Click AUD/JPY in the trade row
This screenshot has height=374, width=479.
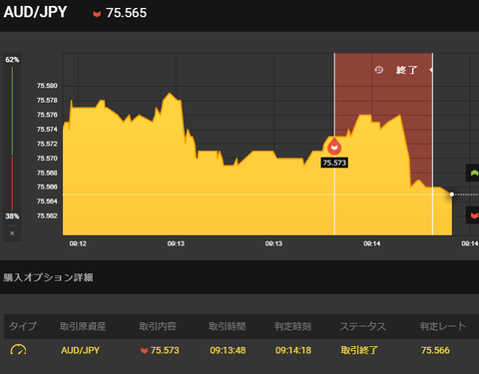[x=80, y=350]
